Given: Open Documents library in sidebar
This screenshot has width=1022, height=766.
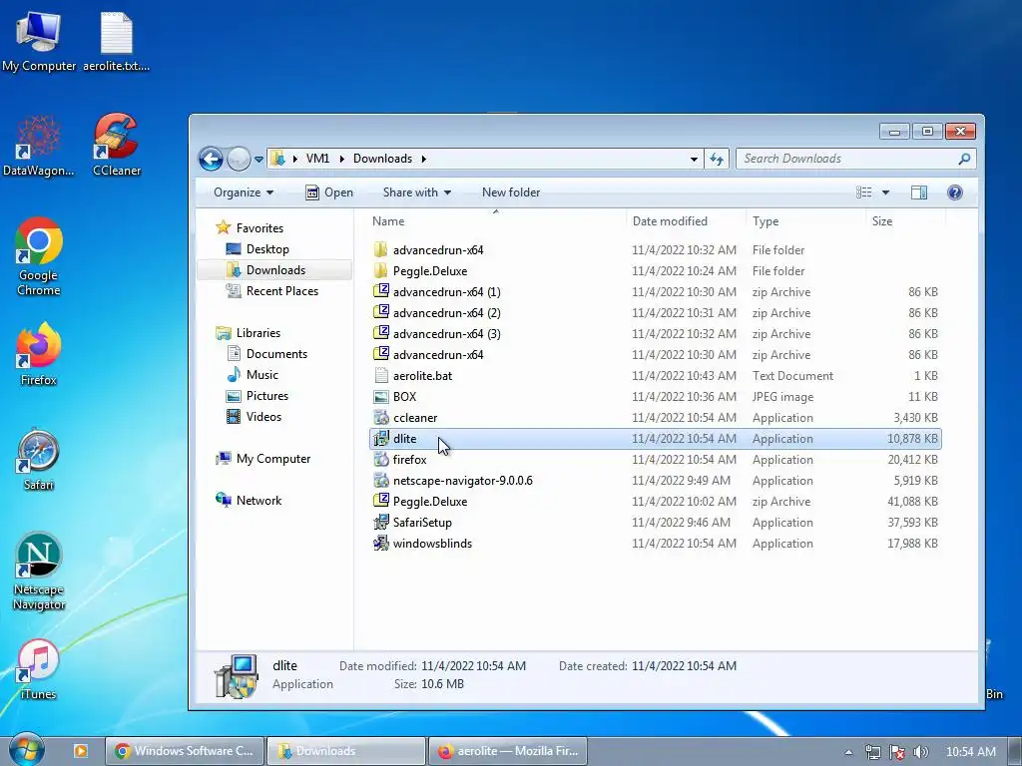Looking at the screenshot, I should [x=276, y=354].
